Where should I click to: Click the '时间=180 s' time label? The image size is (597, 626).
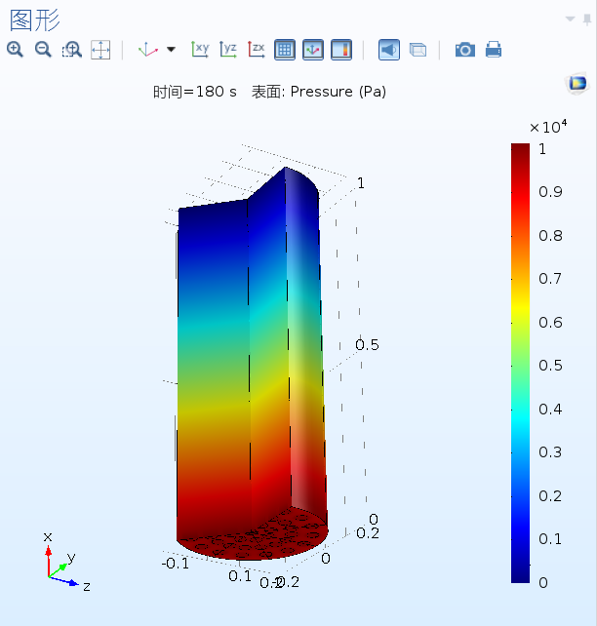pos(195,92)
